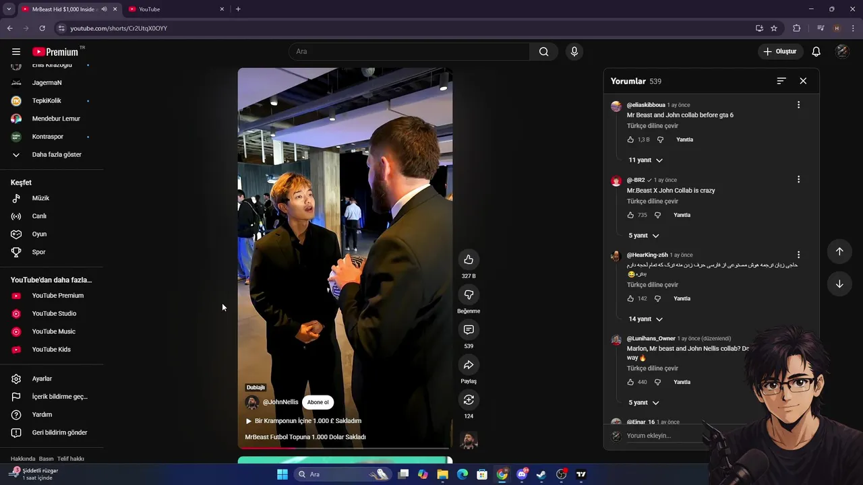This screenshot has height=485, width=863.
Task: Sort comments with the sort icon
Action: tap(781, 81)
